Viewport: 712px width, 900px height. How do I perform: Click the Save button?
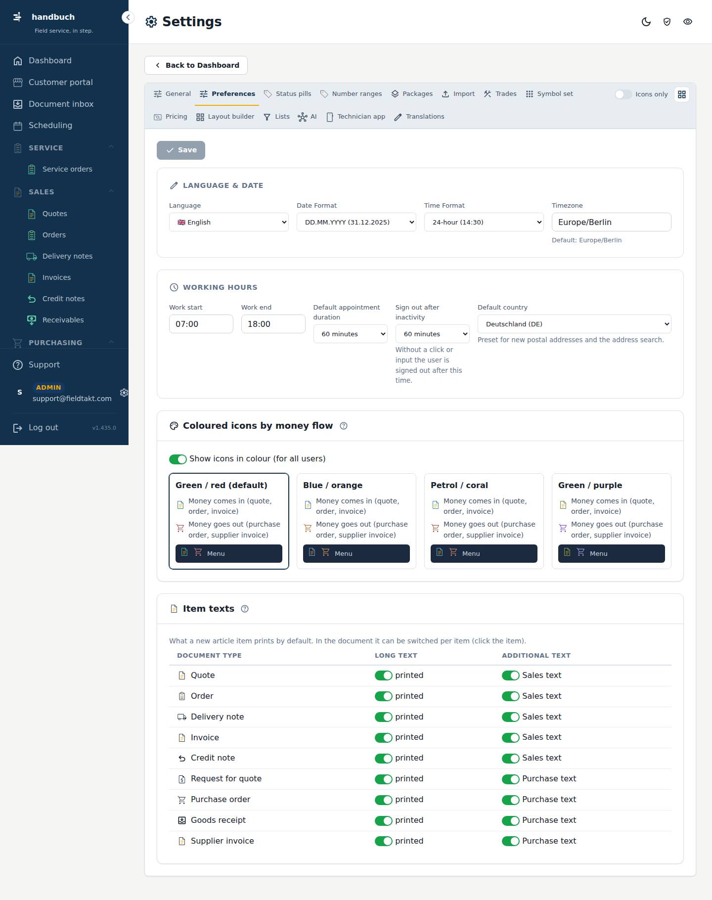181,150
